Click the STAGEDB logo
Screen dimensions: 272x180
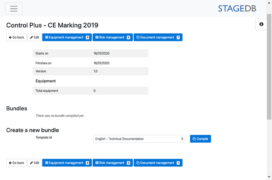(x=237, y=9)
